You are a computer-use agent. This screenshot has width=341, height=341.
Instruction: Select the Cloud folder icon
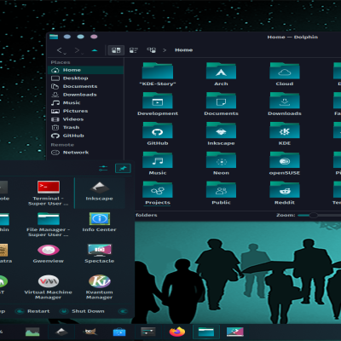[x=285, y=71]
